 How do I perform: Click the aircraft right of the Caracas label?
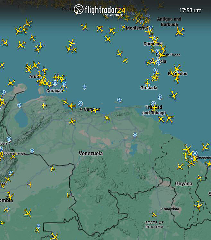point(95,110)
